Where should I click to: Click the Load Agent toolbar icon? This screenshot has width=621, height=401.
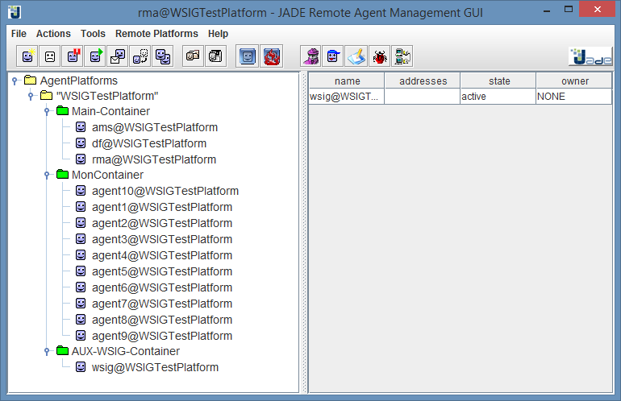coord(193,56)
